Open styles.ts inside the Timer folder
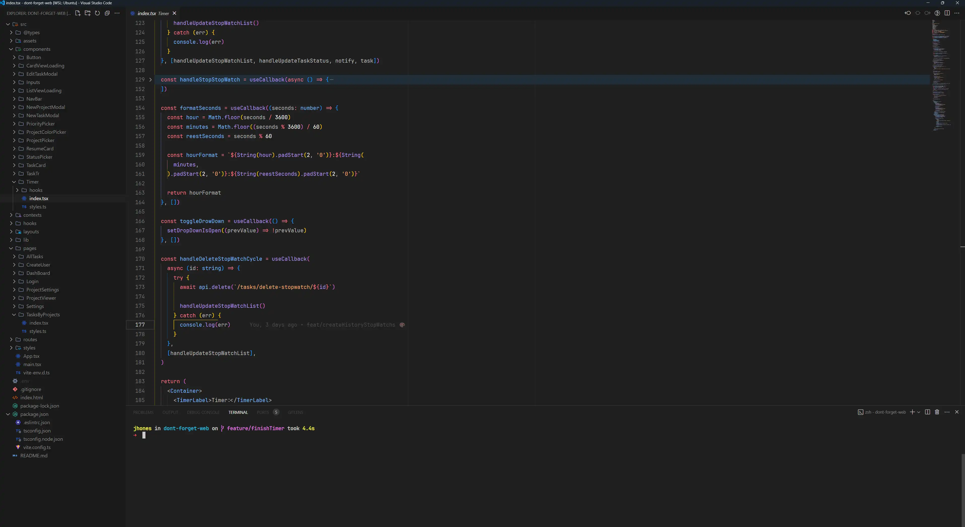This screenshot has width=965, height=527. point(37,207)
